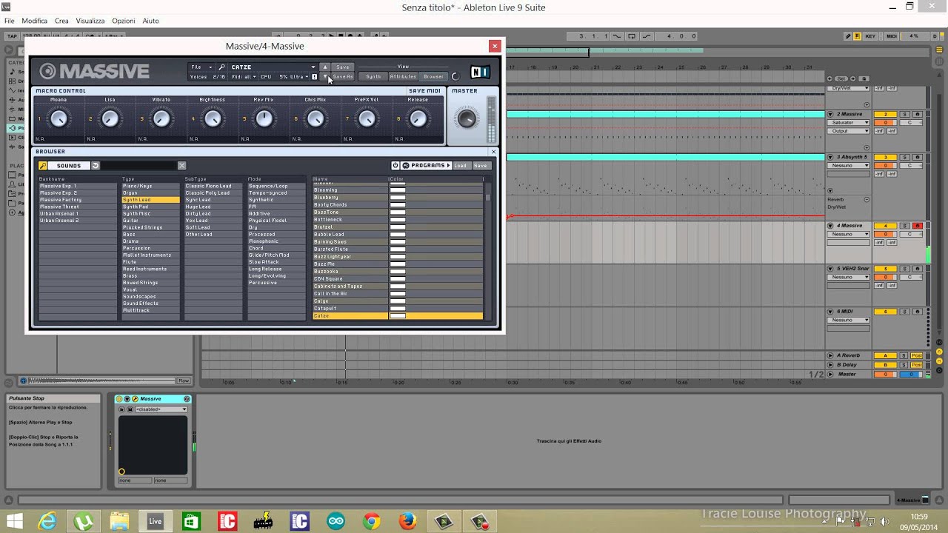Close the Massive Browser panel
The height and width of the screenshot is (533, 948).
pos(493,152)
